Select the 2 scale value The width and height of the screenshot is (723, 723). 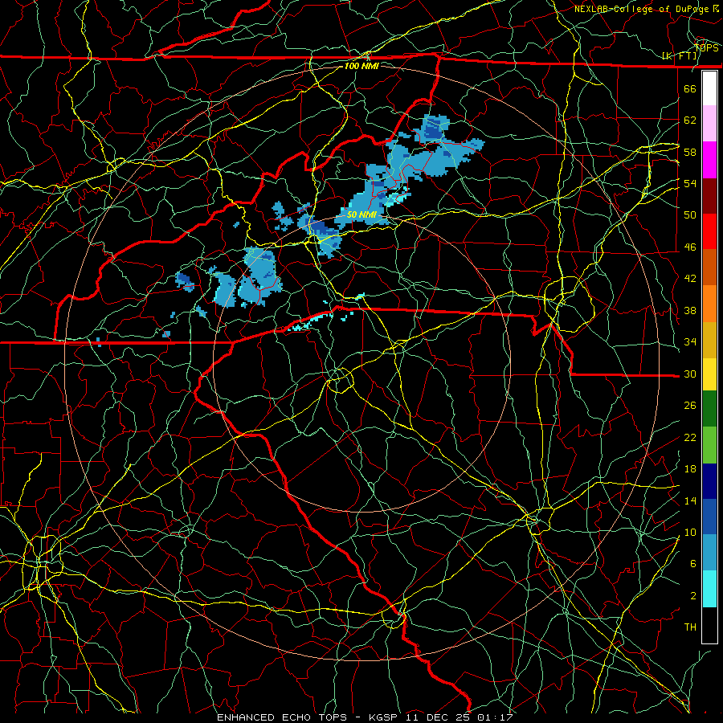click(693, 596)
